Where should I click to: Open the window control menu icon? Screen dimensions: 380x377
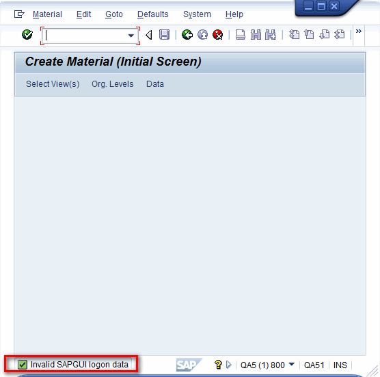(x=19, y=14)
